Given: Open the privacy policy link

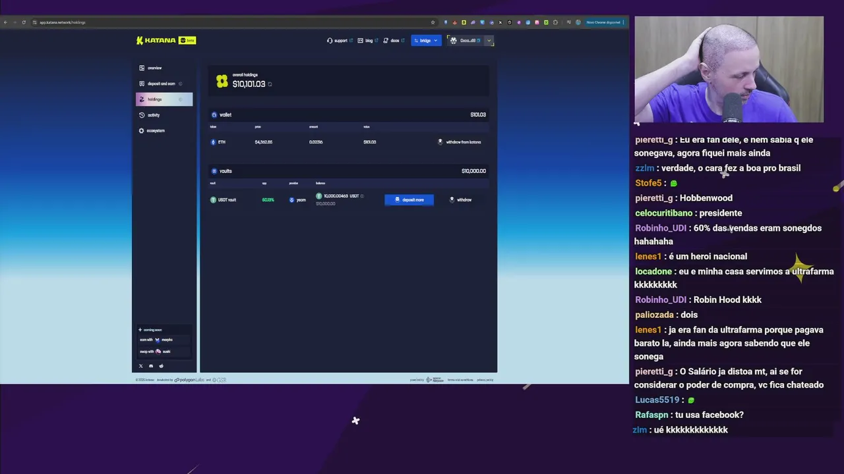Looking at the screenshot, I should coord(485,380).
